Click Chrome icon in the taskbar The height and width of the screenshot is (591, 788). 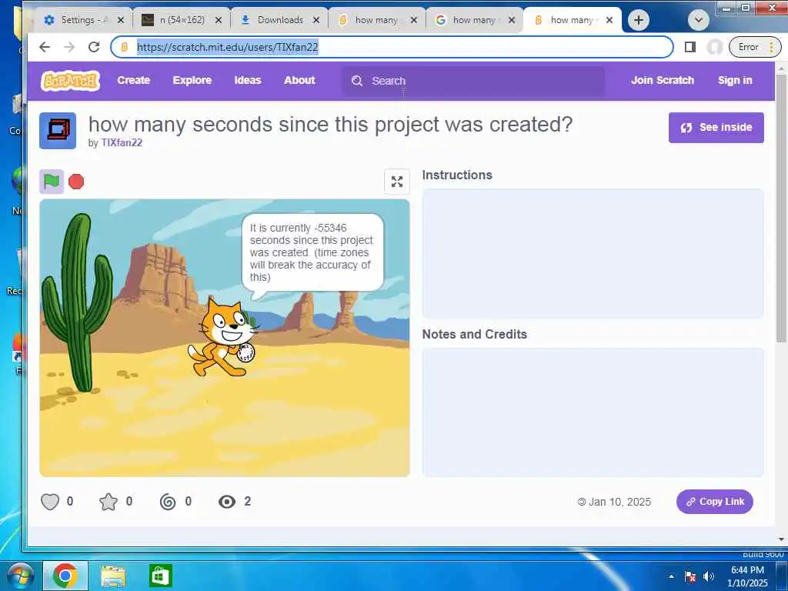point(65,576)
